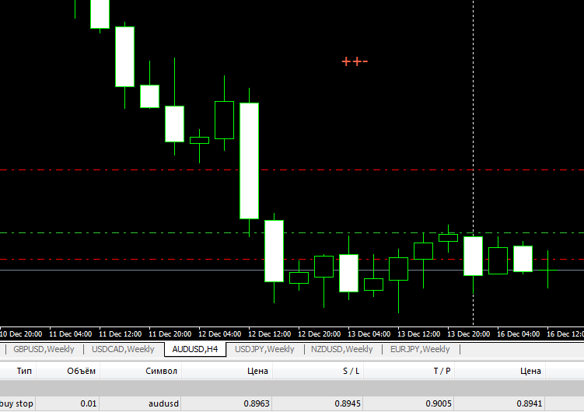This screenshot has height=412, width=584.
Task: Open the USDCAD,Weekly chart tab
Action: pyautogui.click(x=123, y=350)
